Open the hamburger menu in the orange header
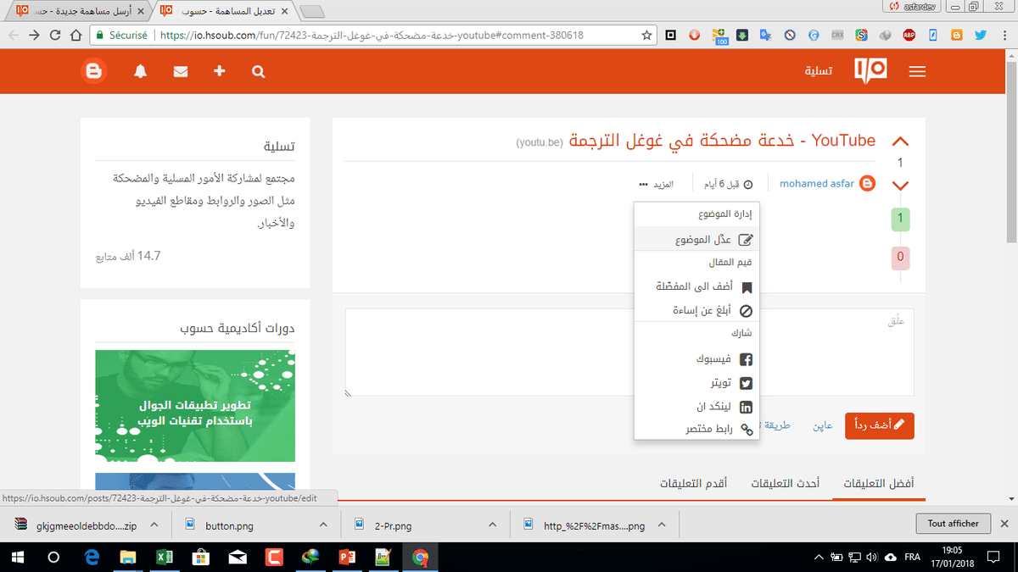This screenshot has height=572, width=1018. [x=917, y=73]
